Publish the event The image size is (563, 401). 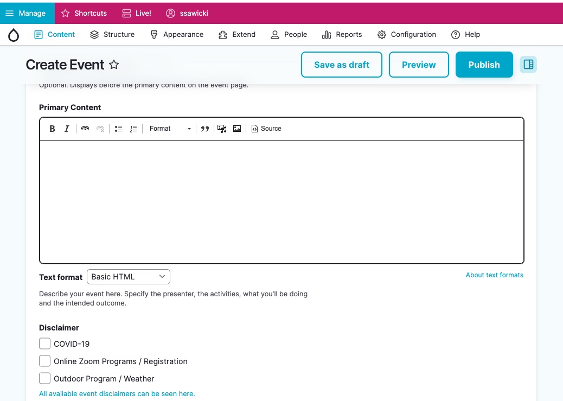point(484,65)
